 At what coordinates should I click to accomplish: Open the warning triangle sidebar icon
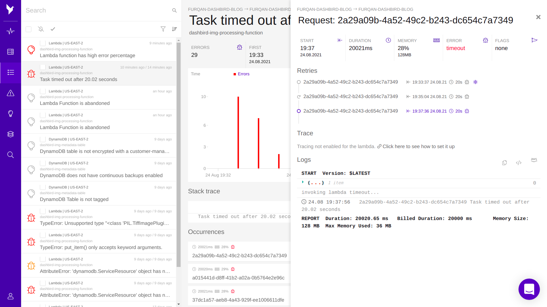(11, 93)
